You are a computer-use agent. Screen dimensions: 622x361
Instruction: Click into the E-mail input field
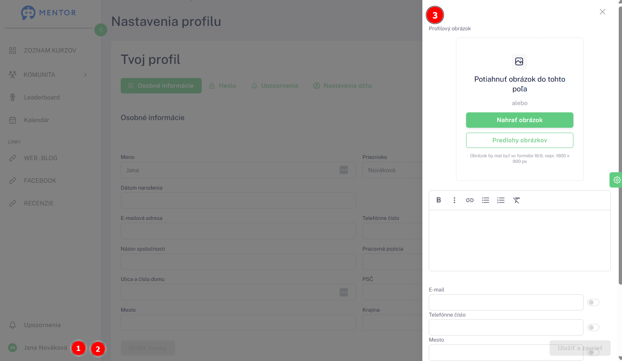pyautogui.click(x=506, y=302)
